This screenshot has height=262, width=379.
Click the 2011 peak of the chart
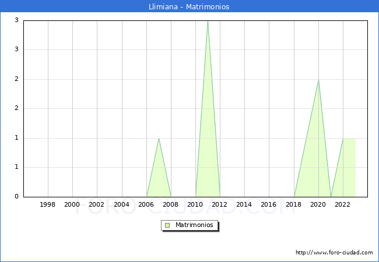[x=208, y=21]
